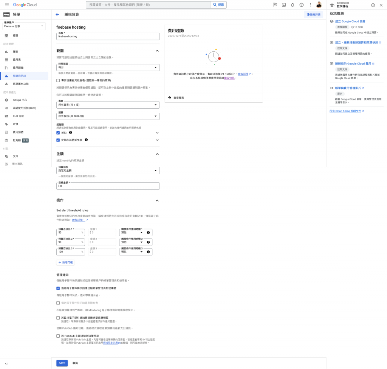Show help for 折扣 credit option
Viewport: 387px width, 369px height.
(x=70, y=132)
